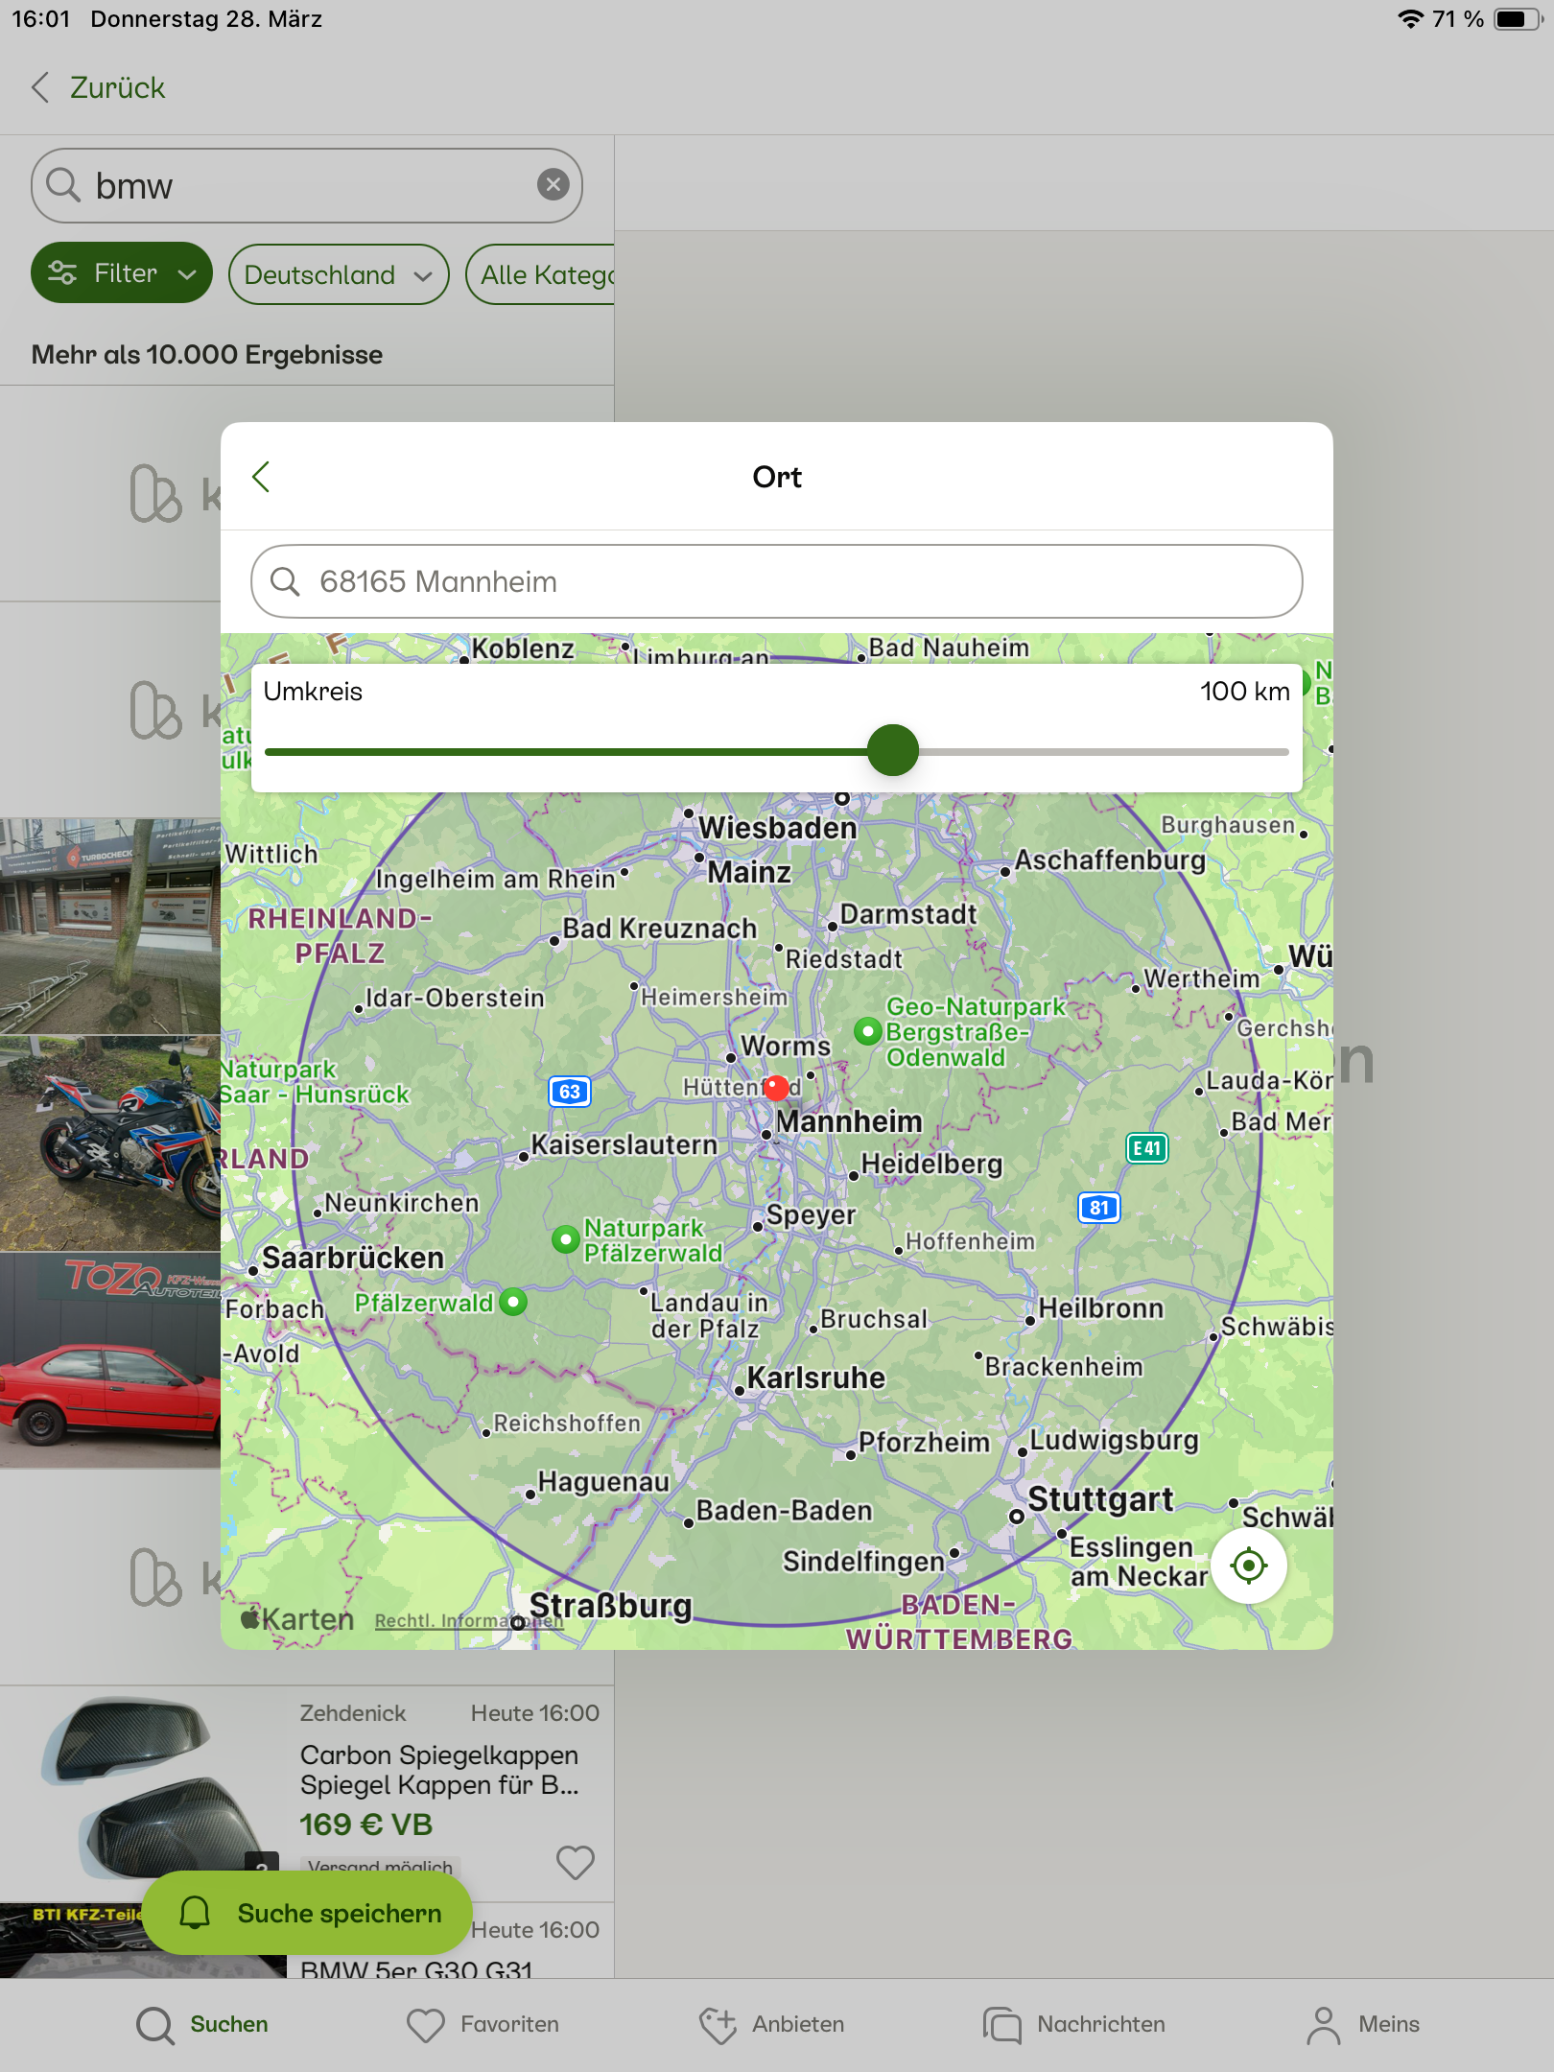Tap the current location crosshair button
The image size is (1554, 2072).
tap(1248, 1566)
